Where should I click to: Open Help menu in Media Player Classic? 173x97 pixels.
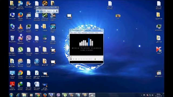97,33
